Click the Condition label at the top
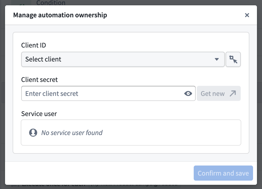This screenshot has height=189, width=262. [x=51, y=3]
